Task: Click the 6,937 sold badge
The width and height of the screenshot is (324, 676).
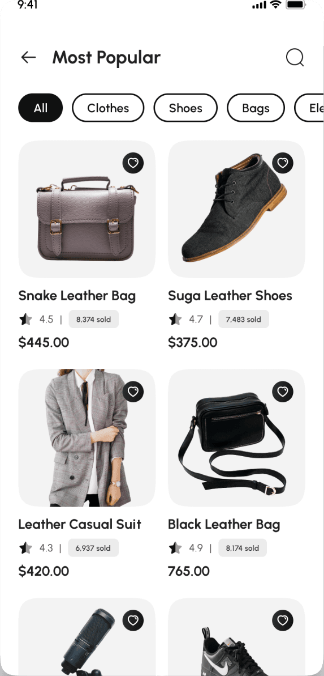Action: click(93, 548)
